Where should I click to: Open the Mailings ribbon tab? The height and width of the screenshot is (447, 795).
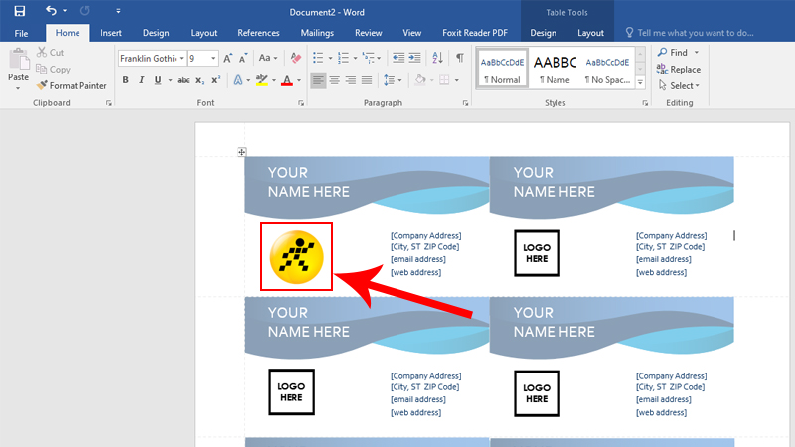tap(317, 33)
